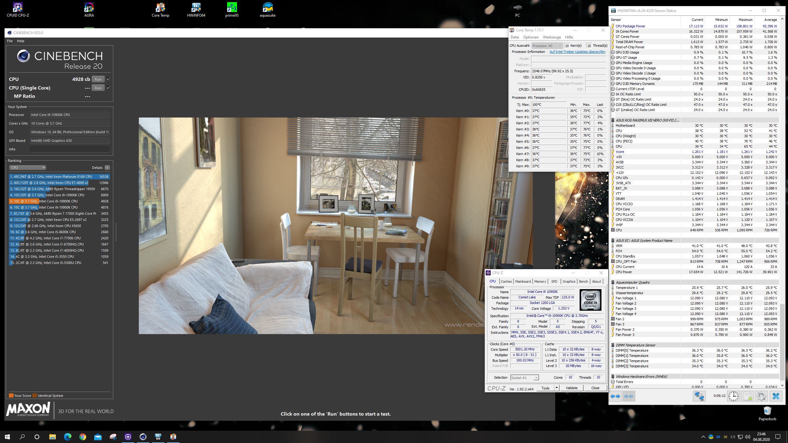Switch to CPU-Z Graphics tab
Viewport: 788px width, 443px height.
tap(569, 281)
